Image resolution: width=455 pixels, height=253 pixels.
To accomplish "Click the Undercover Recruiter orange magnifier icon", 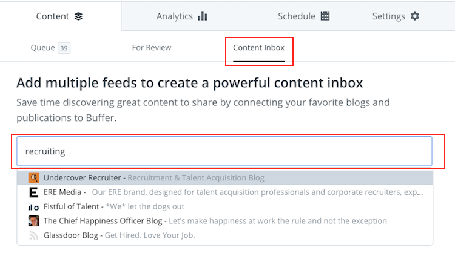I will coord(33,178).
